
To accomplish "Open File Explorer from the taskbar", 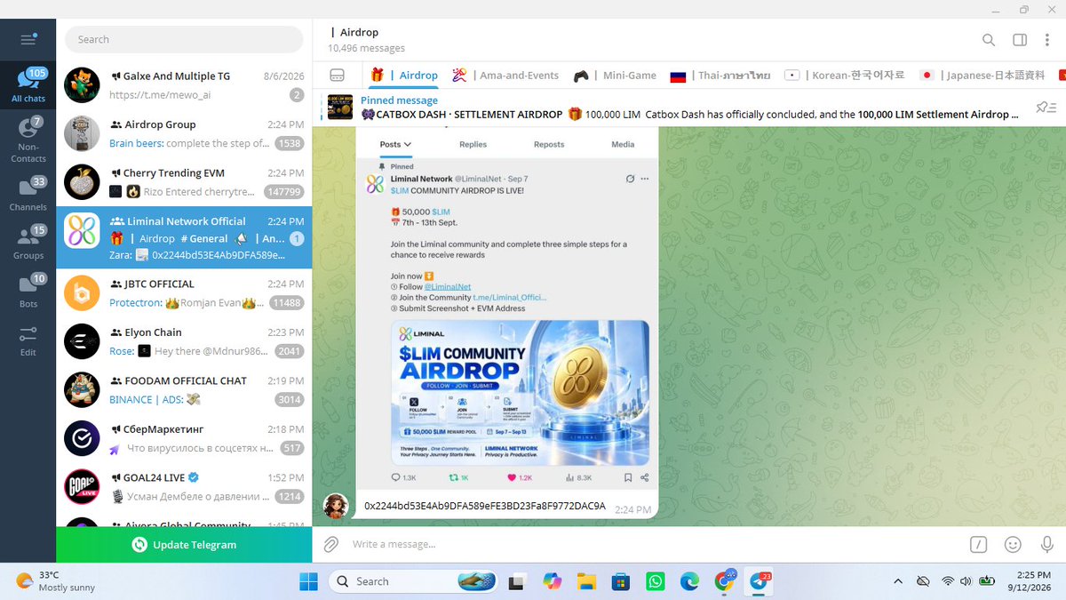I will pos(586,581).
